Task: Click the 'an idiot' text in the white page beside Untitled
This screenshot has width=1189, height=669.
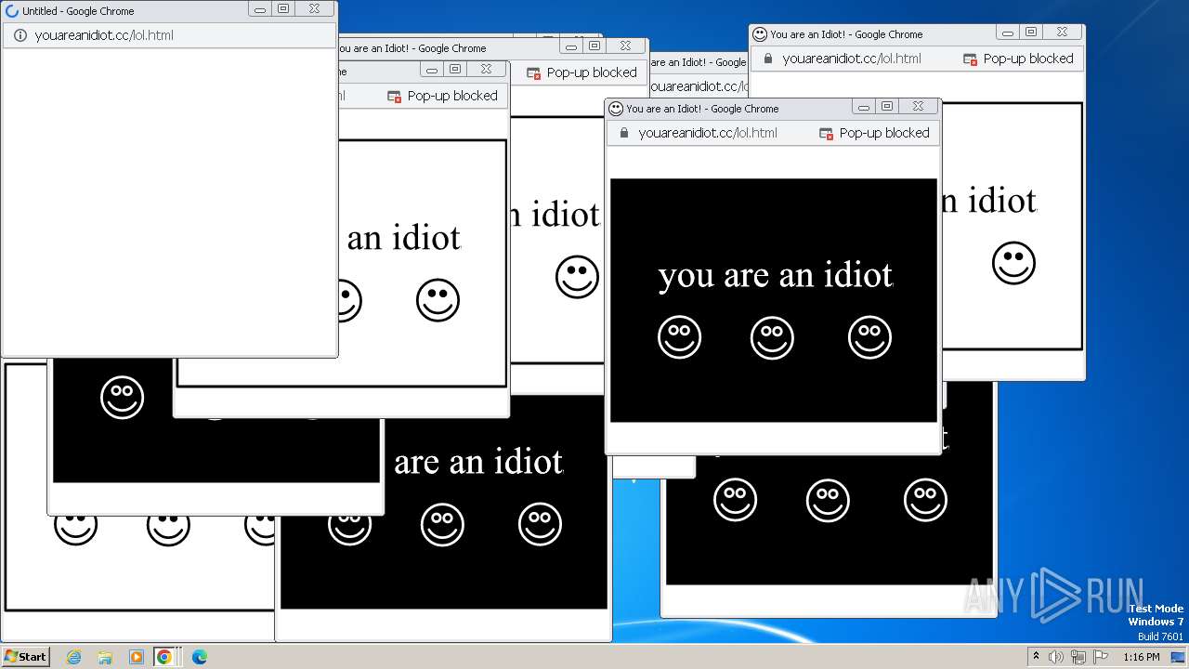Action: (x=404, y=238)
